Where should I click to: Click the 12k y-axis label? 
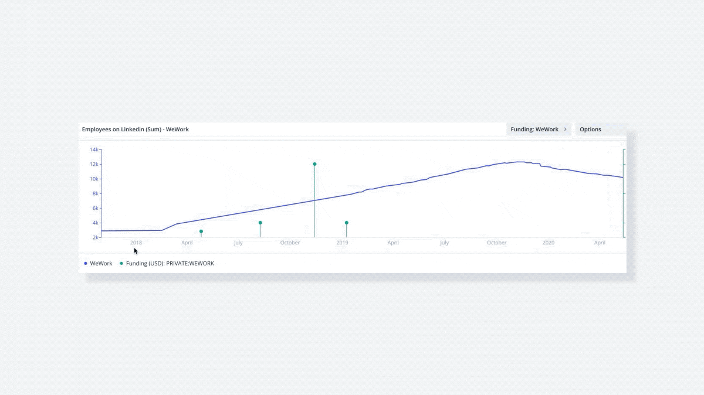pyautogui.click(x=94, y=164)
